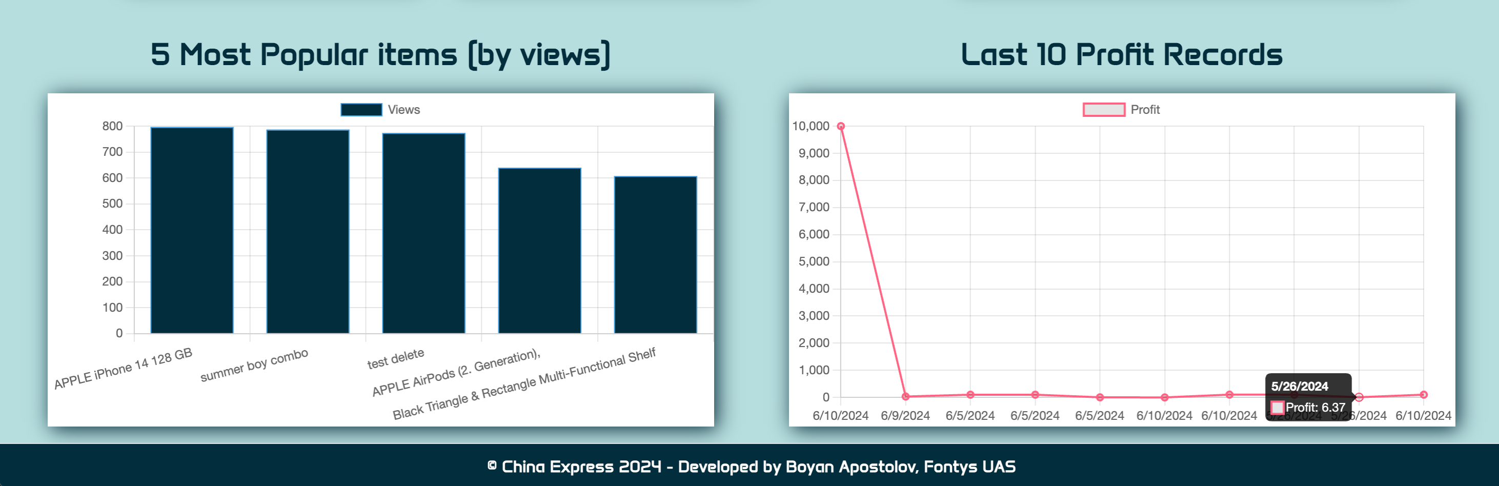Click the '200' y-axis value

pyautogui.click(x=112, y=281)
